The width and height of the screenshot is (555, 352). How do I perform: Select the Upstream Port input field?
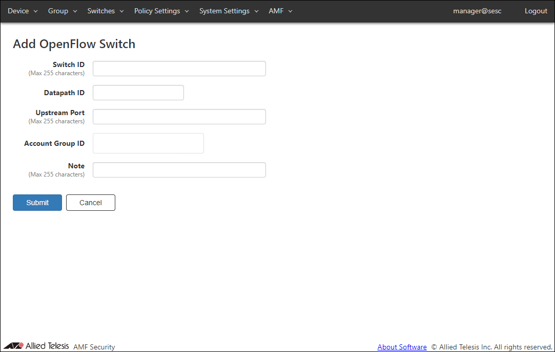click(179, 117)
